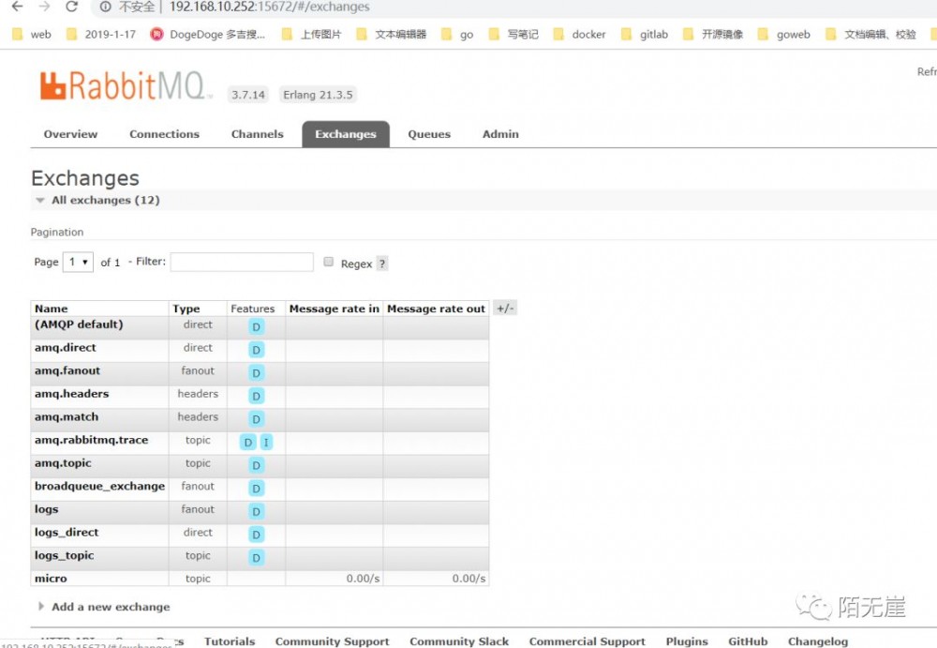
Task: Click D feature badge for amq.fanout
Action: pos(257,373)
